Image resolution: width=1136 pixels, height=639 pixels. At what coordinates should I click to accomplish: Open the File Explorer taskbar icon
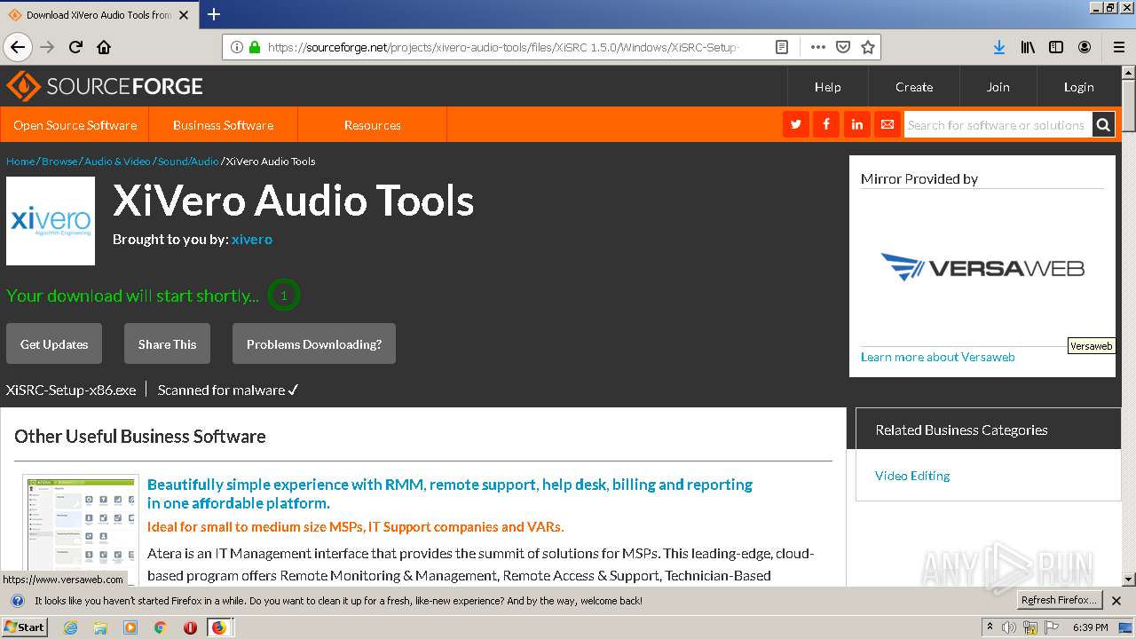pos(100,627)
